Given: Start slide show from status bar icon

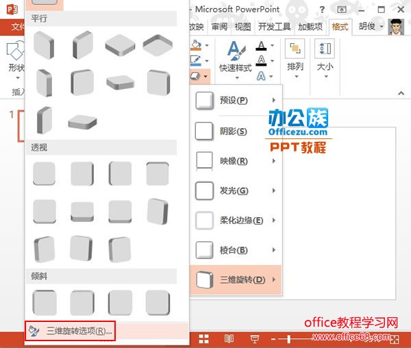Looking at the screenshot, I should [x=255, y=339].
